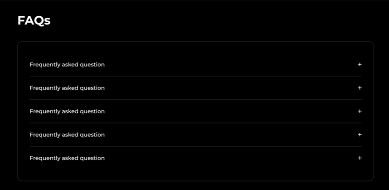Click the empty middle of the third FAQ row
This screenshot has width=389, height=190.
[x=227, y=111]
